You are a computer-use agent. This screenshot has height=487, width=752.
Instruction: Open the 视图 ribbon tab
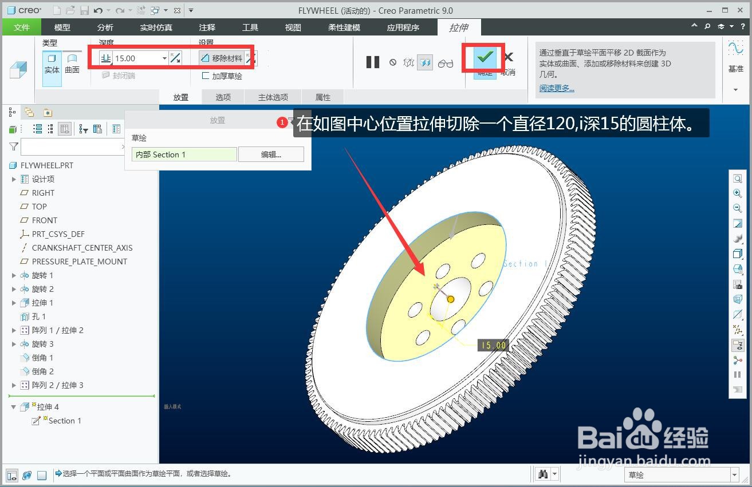point(293,27)
